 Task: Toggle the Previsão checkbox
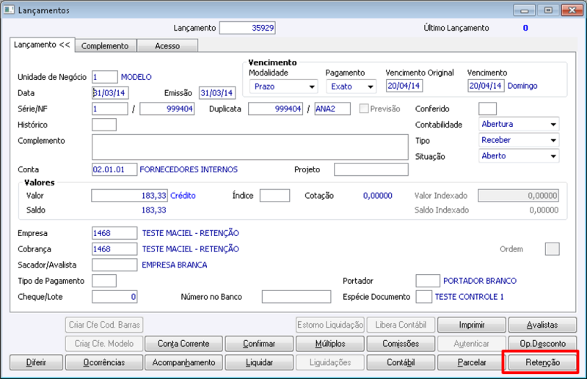coord(365,109)
